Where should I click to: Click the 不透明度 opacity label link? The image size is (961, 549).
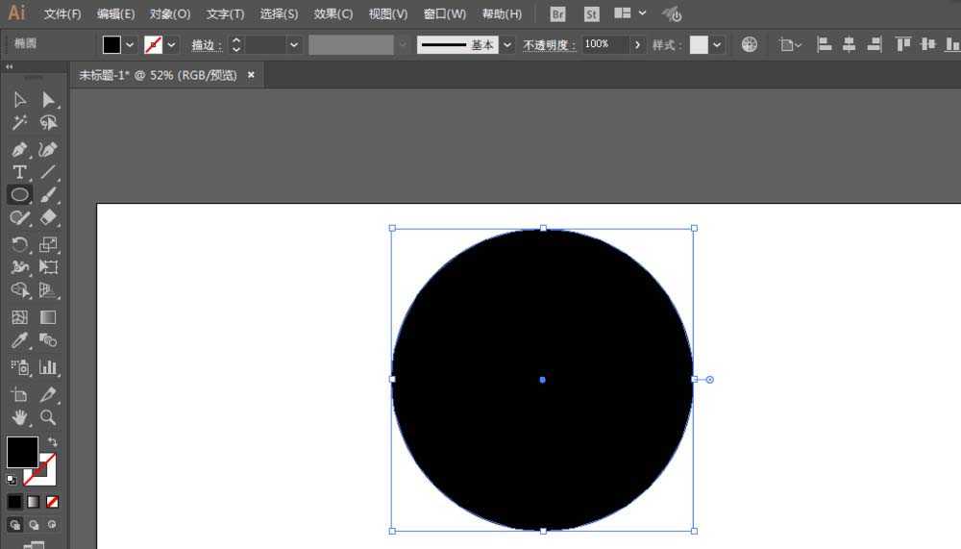click(549, 45)
